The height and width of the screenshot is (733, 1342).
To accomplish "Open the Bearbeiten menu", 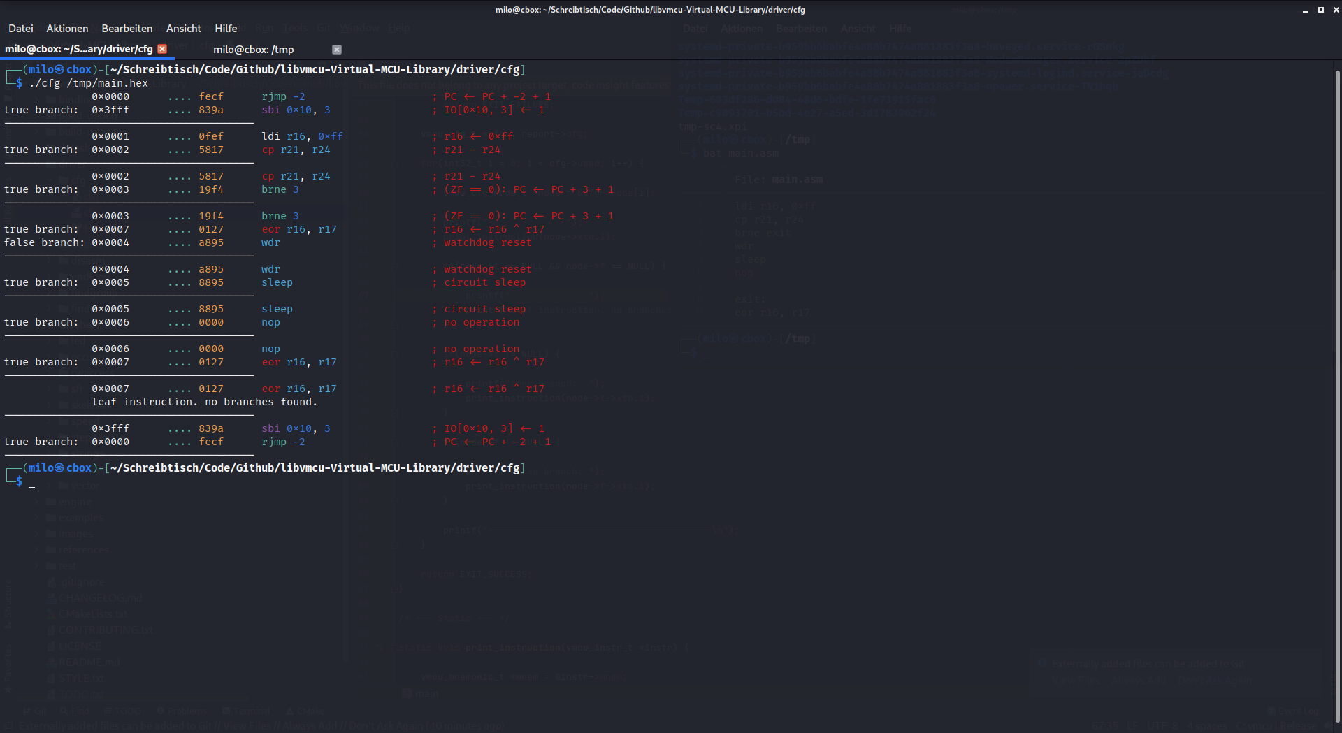I will click(127, 29).
